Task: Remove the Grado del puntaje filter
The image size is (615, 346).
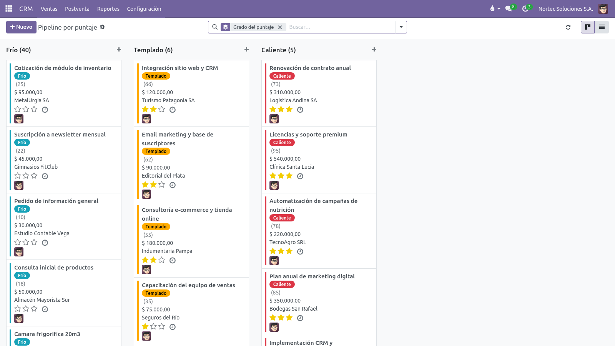Action: [x=280, y=27]
